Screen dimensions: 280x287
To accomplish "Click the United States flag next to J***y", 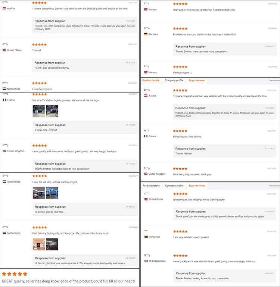I will 4,50.
